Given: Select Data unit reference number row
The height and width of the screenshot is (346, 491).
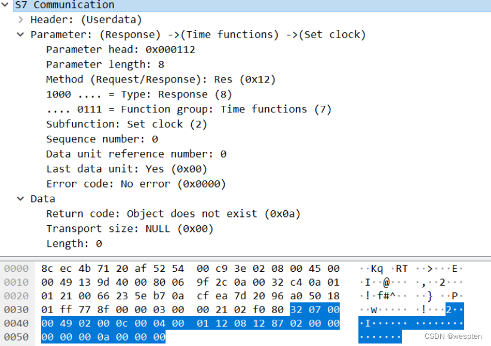Looking at the screenshot, I should pyautogui.click(x=136, y=154).
